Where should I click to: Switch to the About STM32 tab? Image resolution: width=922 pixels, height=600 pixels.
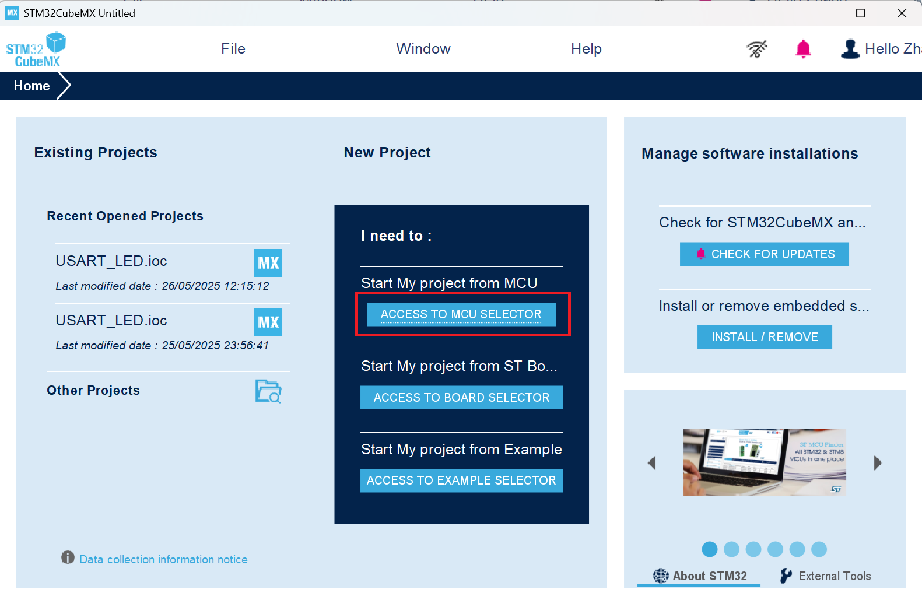tap(700, 576)
